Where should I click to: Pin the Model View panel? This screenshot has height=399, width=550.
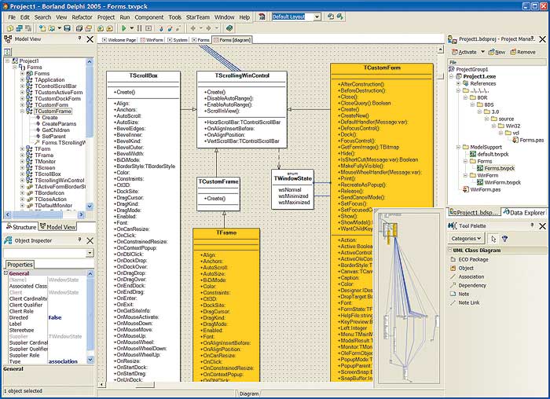coord(79,38)
